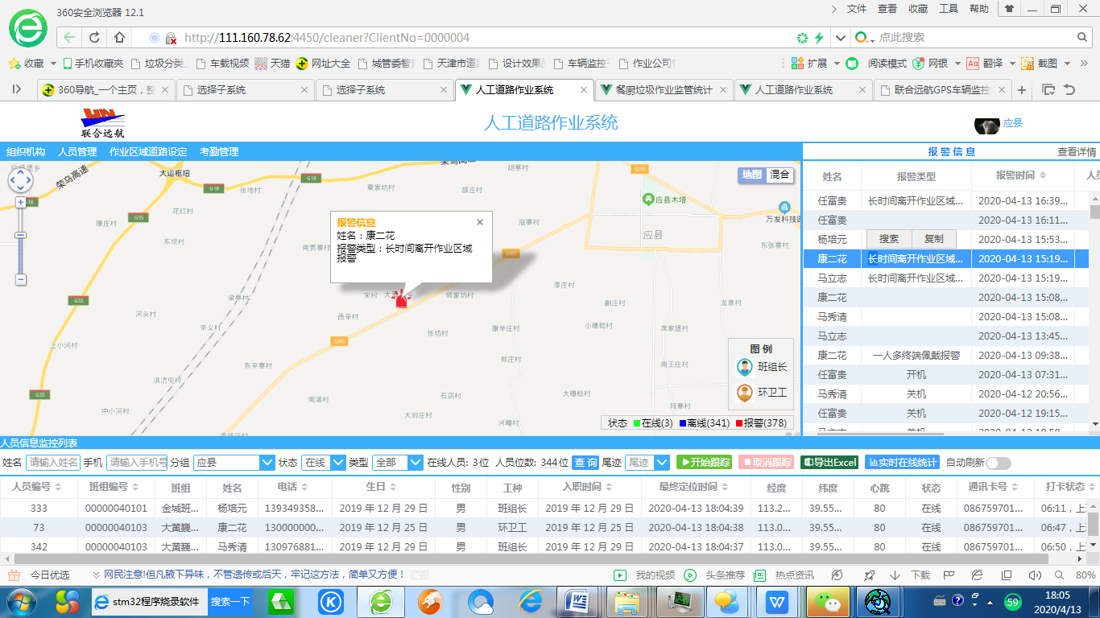Click the 环卫工 legend icon
This screenshot has height=618, width=1100.
point(745,393)
